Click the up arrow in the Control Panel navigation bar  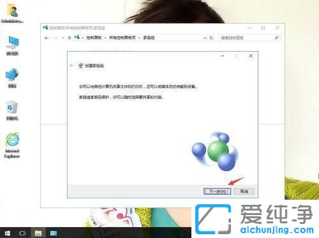coord(70,38)
